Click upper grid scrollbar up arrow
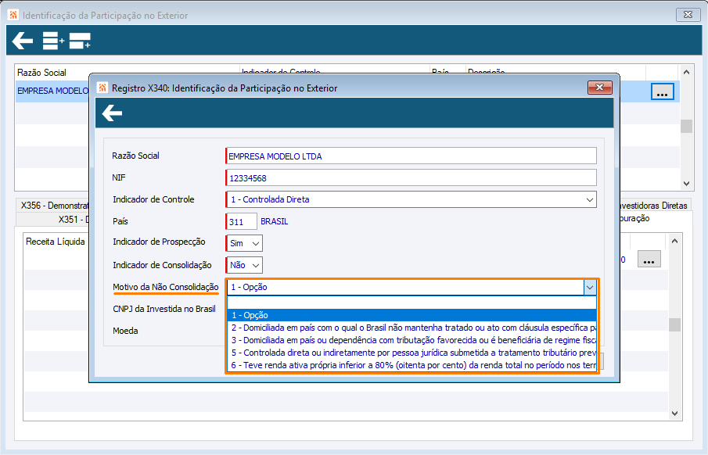The image size is (708, 455). pyautogui.click(x=686, y=72)
